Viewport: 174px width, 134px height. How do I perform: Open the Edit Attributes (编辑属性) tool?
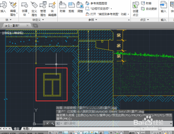click(13, 5)
